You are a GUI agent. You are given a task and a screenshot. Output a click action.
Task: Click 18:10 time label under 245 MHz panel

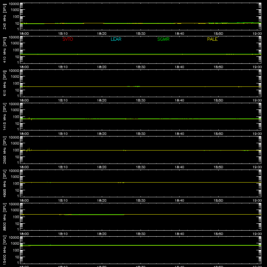[x=63, y=34]
